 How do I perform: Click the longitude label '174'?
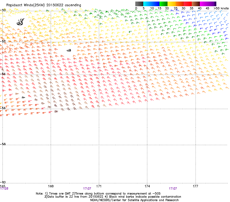(147, 186)
